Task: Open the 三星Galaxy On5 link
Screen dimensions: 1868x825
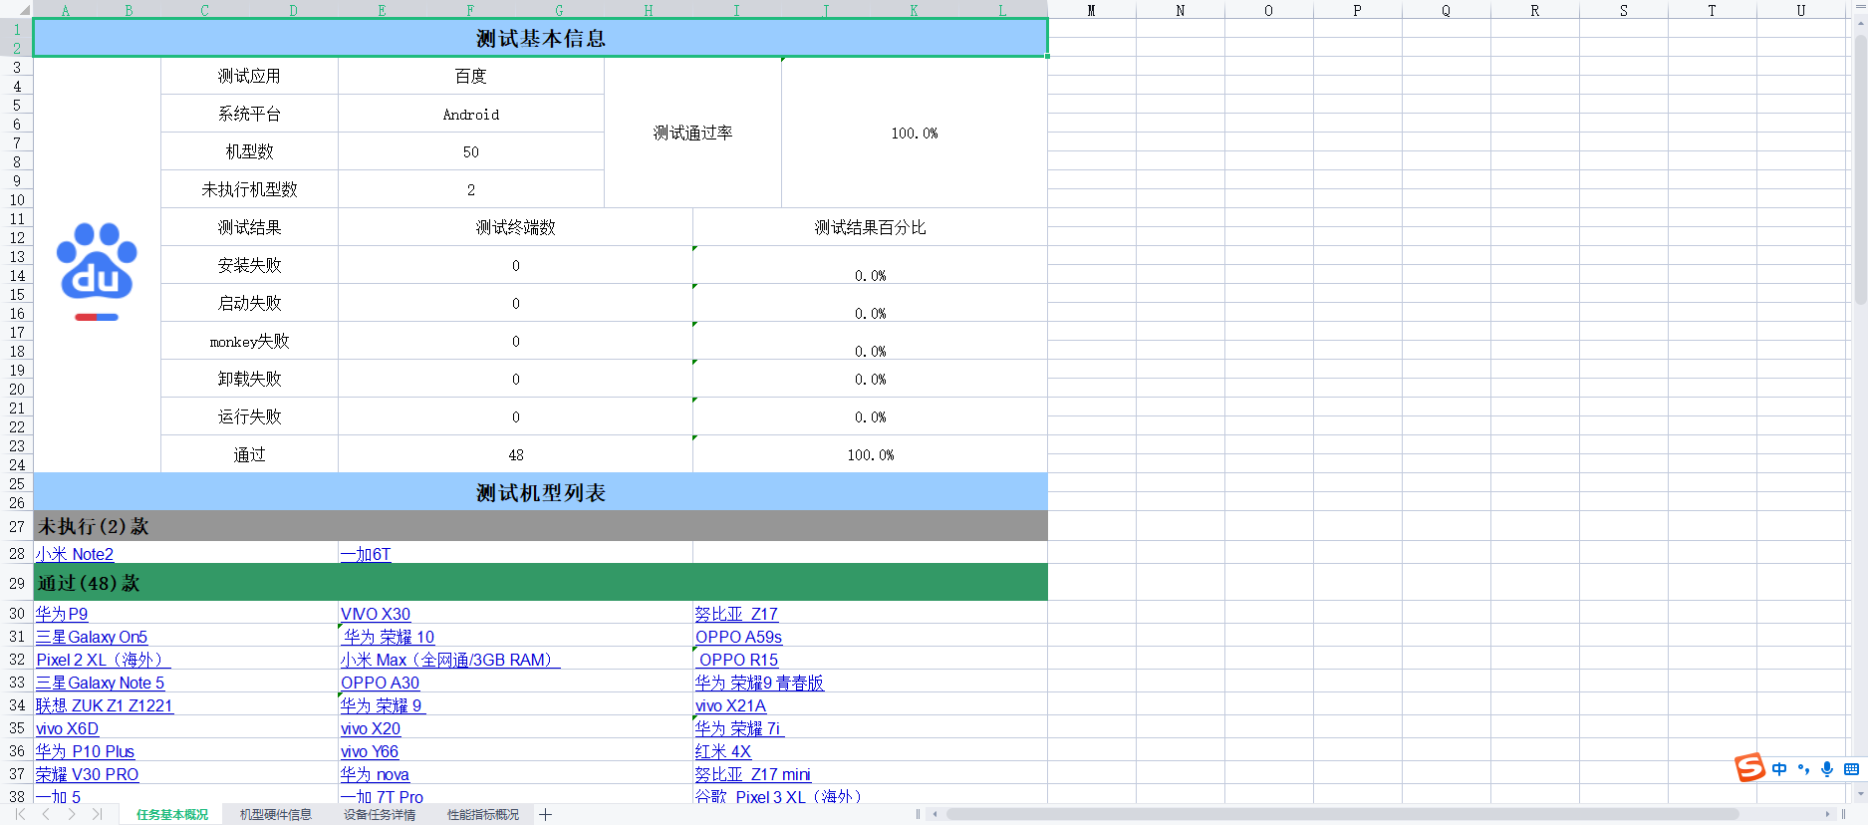Action: (92, 637)
